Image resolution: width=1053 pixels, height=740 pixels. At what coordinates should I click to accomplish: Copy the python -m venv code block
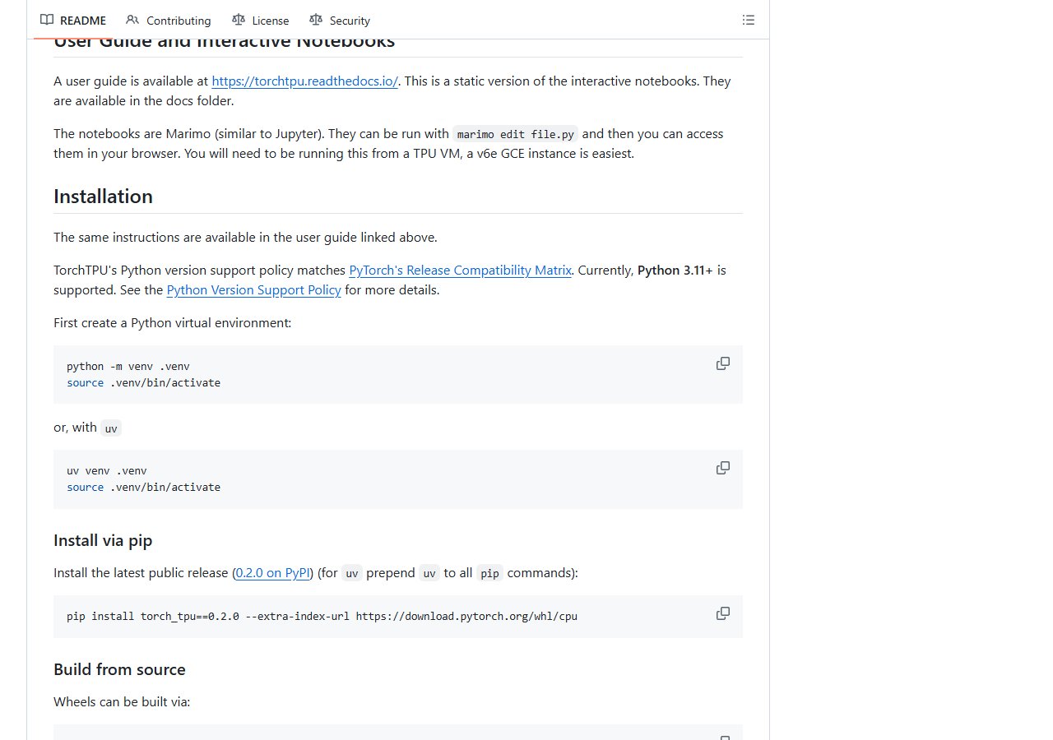(x=723, y=363)
